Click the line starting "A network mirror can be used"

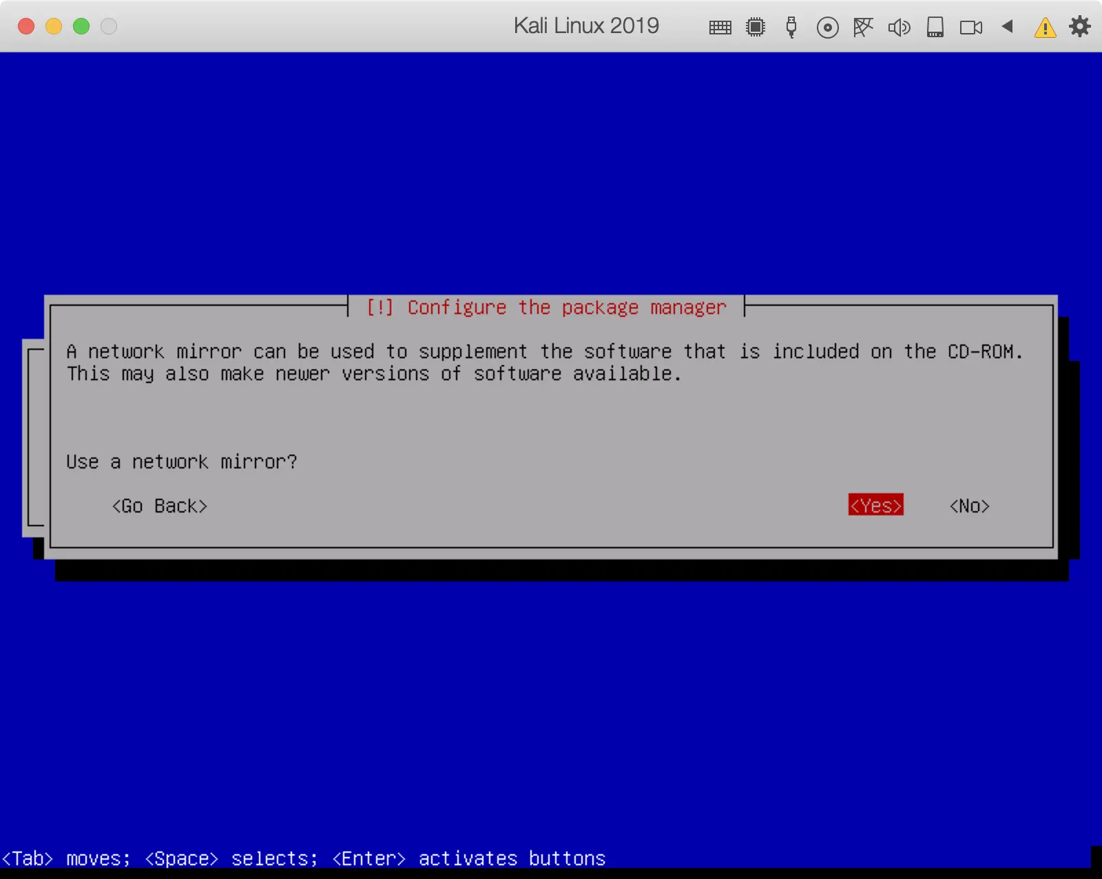[x=545, y=351]
